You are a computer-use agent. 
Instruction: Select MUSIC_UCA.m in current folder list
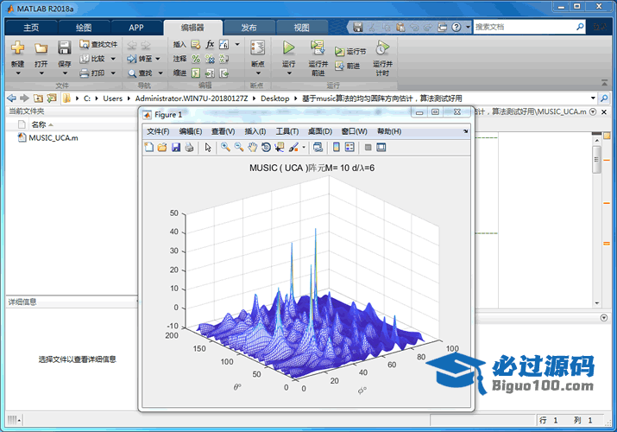(54, 138)
